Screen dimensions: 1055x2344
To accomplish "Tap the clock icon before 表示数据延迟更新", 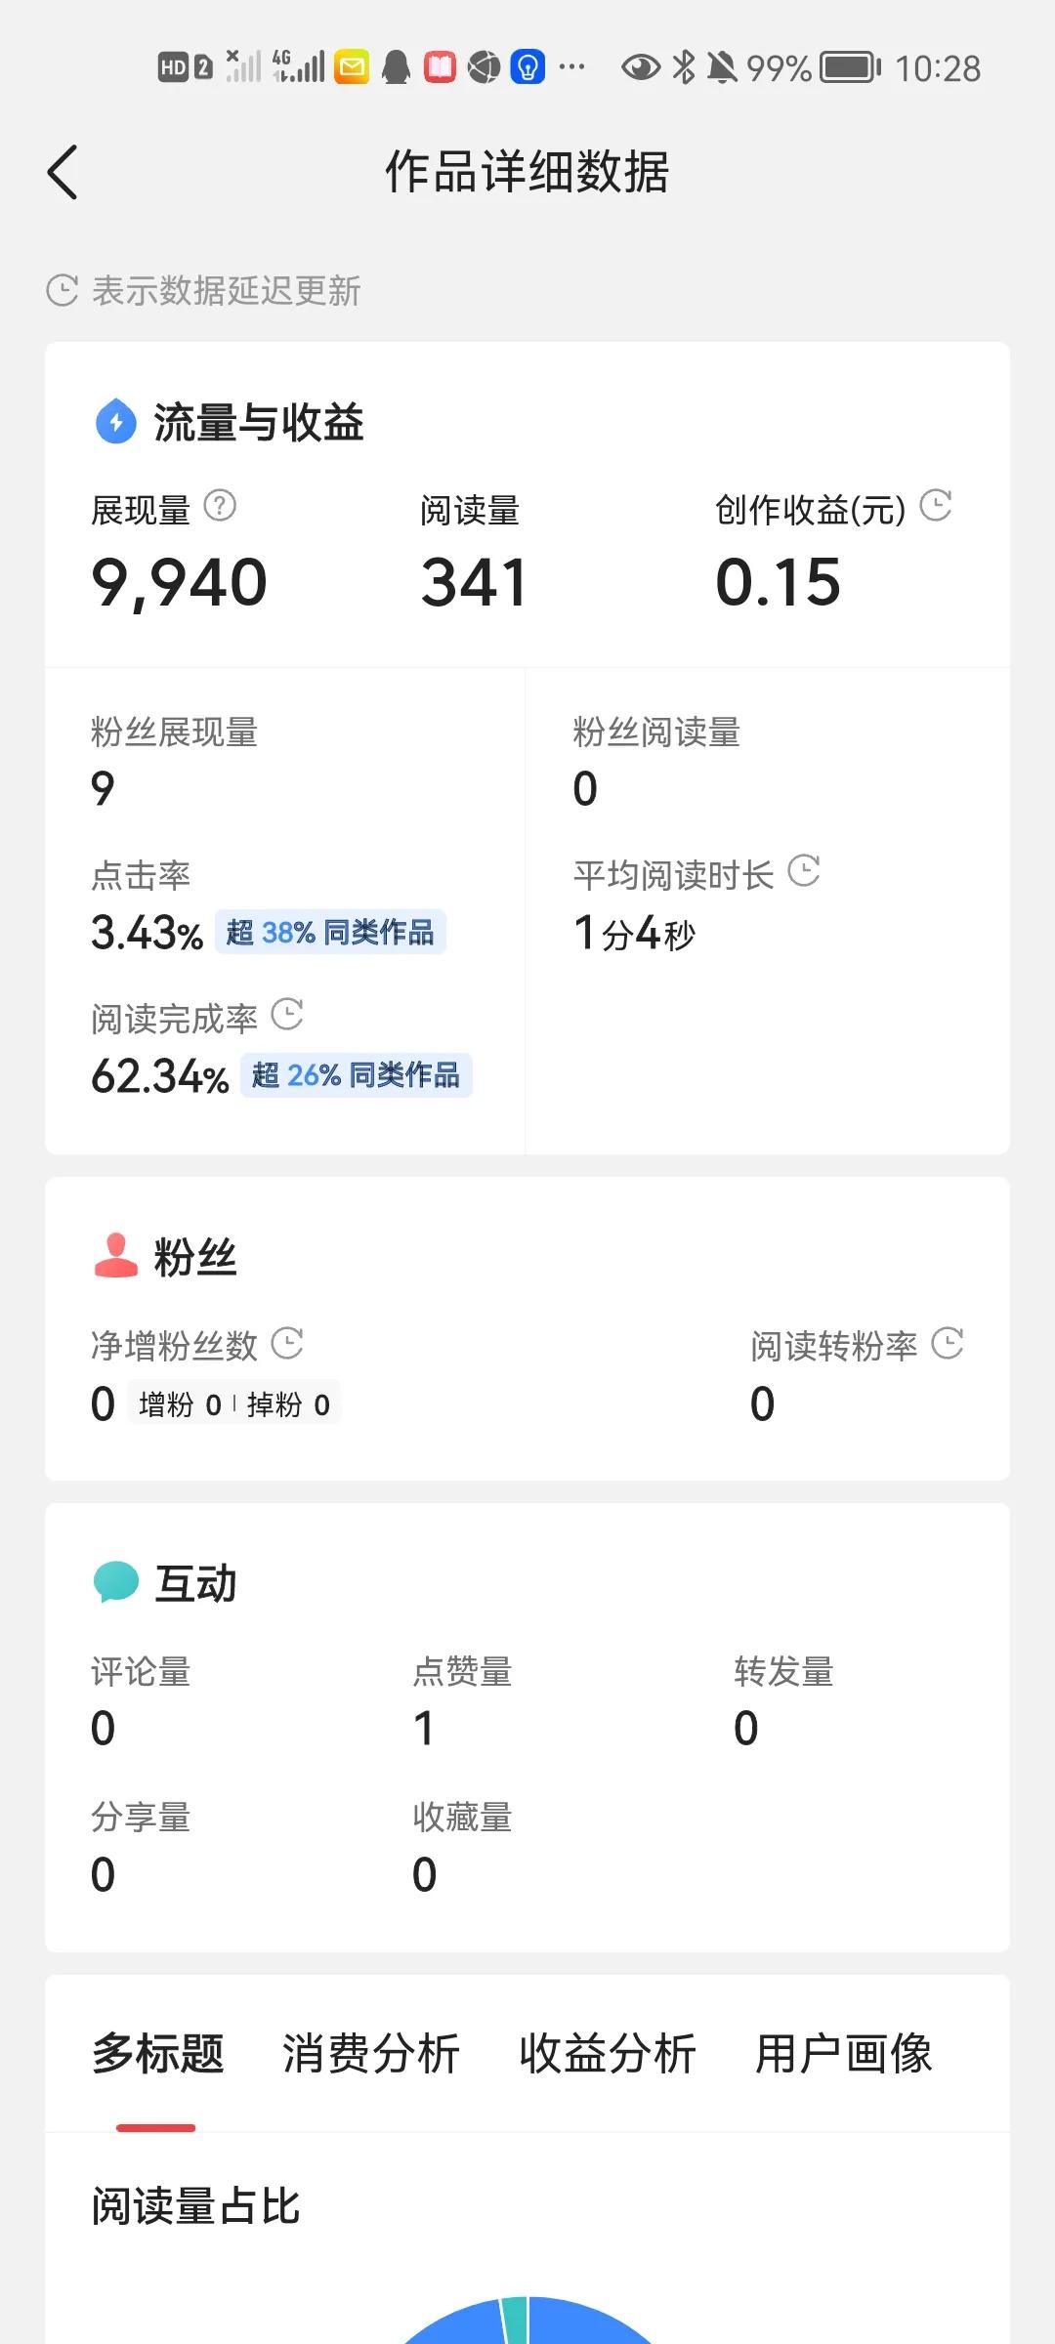I will click(x=63, y=290).
